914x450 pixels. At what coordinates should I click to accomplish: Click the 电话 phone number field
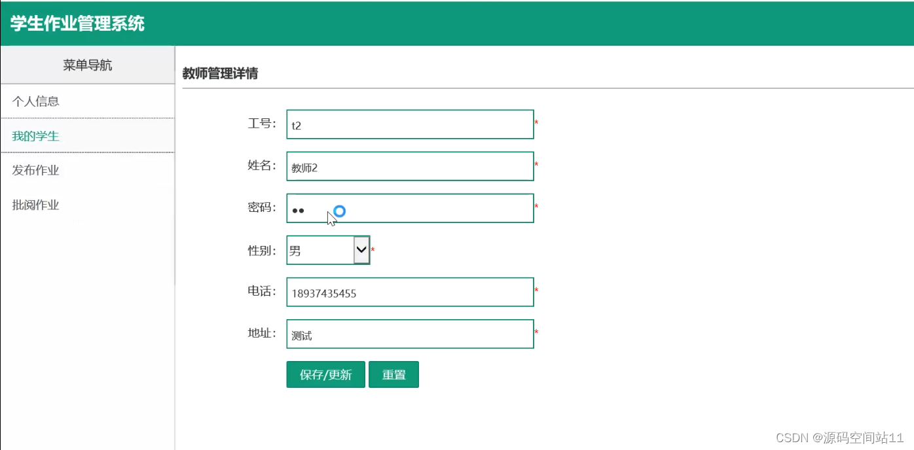409,292
